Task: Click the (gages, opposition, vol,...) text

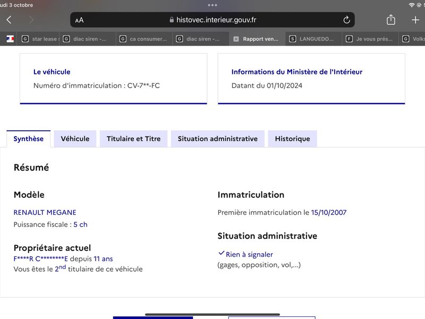Action: tap(259, 265)
